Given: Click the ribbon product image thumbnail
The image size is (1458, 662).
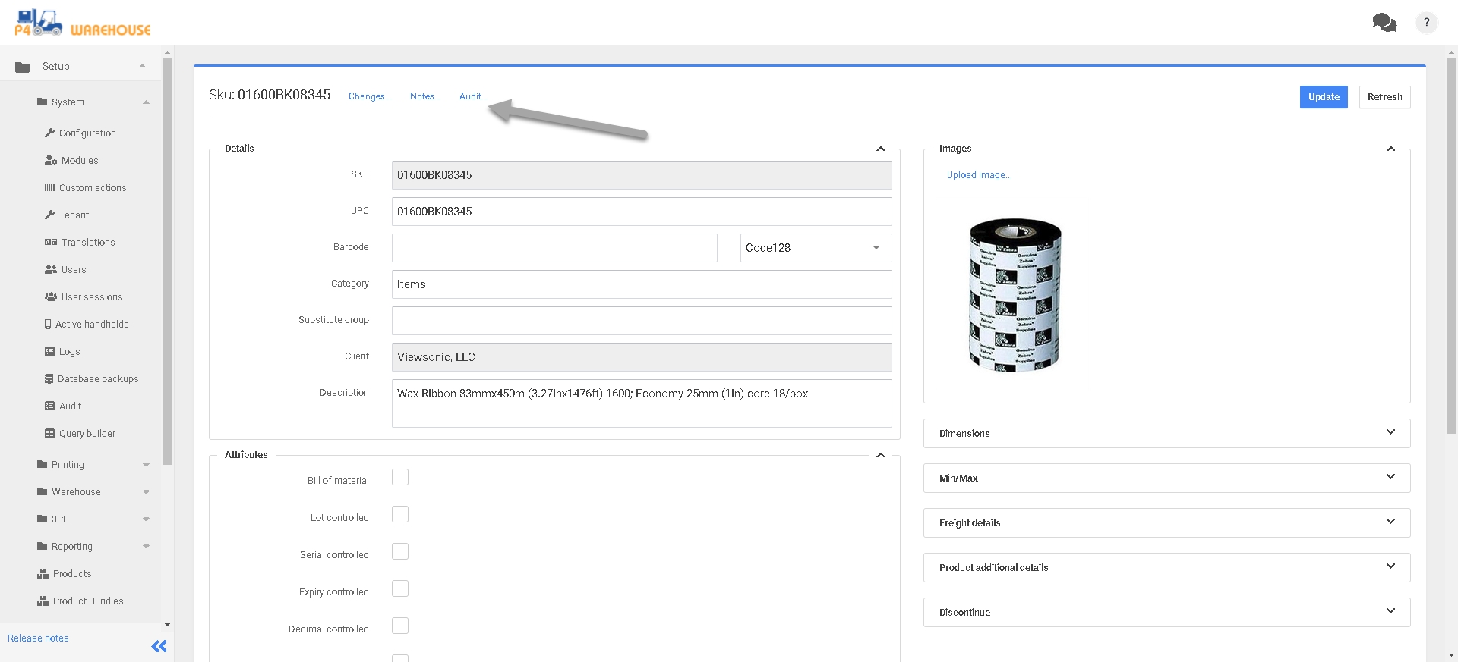Looking at the screenshot, I should [1015, 294].
